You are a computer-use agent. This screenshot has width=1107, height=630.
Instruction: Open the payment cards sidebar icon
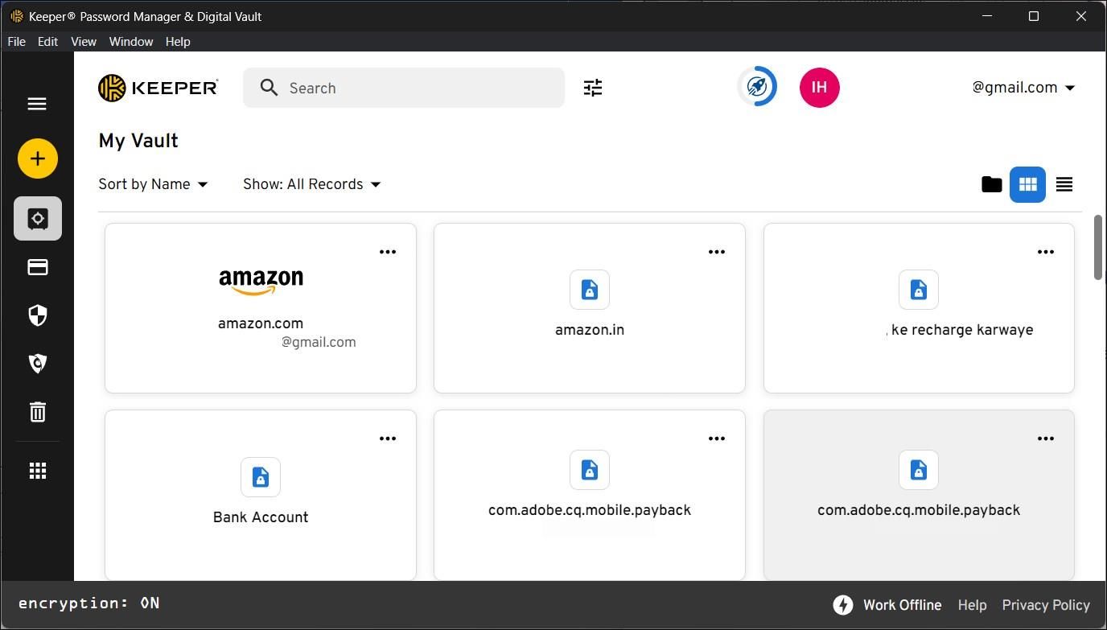pyautogui.click(x=38, y=267)
